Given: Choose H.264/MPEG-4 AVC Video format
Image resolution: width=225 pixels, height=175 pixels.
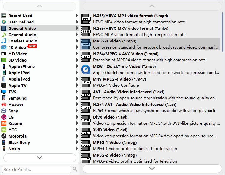Looking at the screenshot, I should [x=125, y=54].
